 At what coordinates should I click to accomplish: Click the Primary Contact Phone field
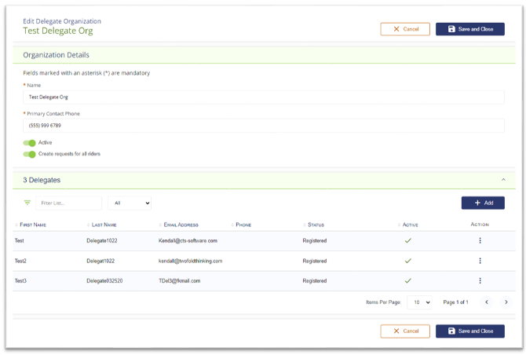264,126
